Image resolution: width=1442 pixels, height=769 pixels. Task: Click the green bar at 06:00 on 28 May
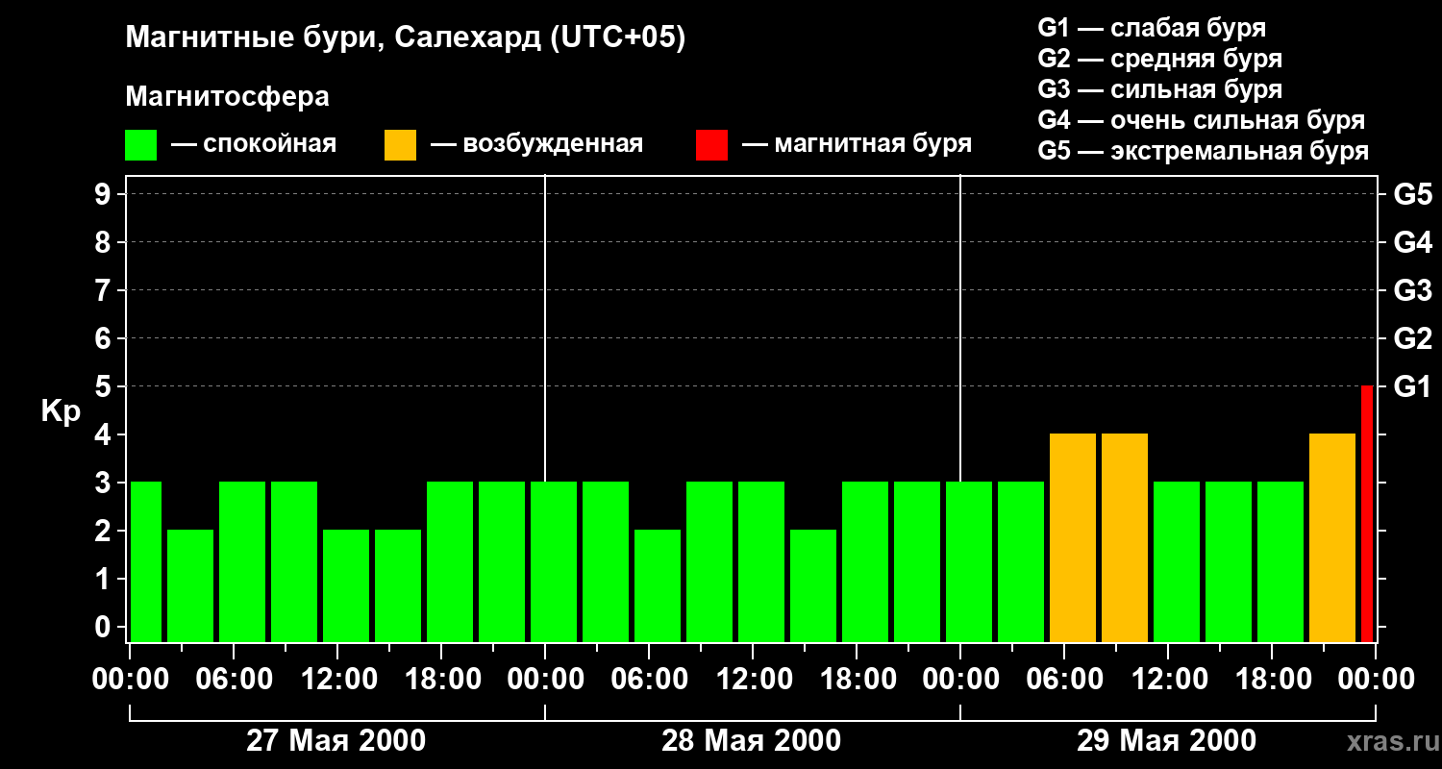[x=658, y=585]
